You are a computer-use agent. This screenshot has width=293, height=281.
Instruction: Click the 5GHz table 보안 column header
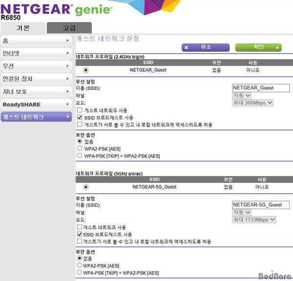pyautogui.click(x=228, y=179)
